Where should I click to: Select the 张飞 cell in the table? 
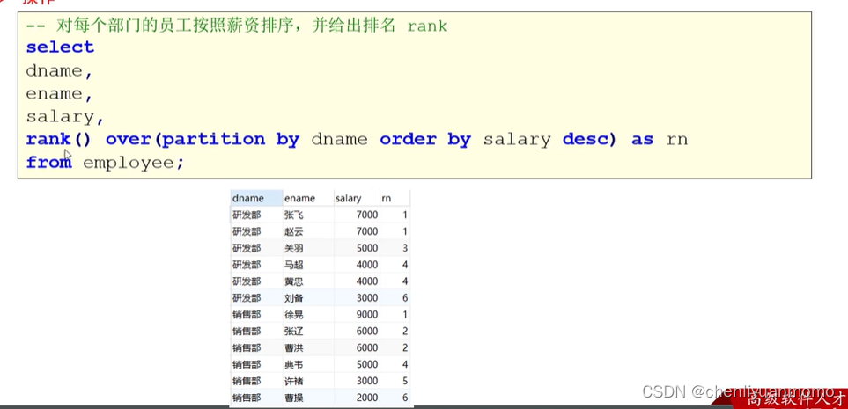[x=307, y=215]
